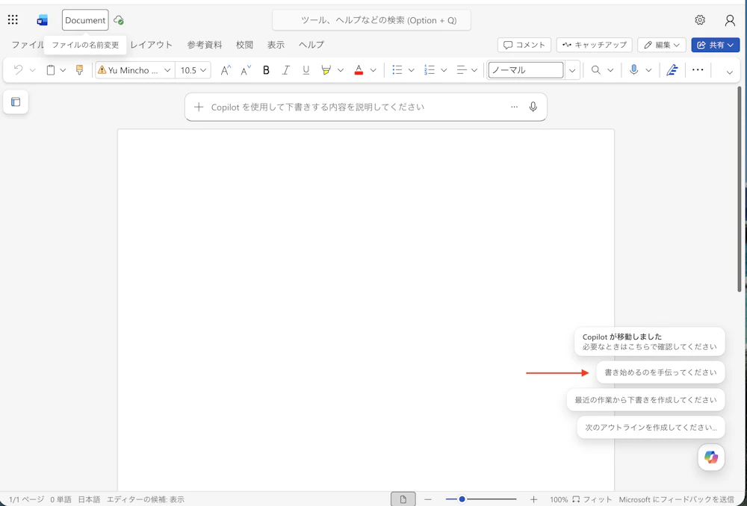Click the cloud save status icon
The width and height of the screenshot is (747, 506).
tap(119, 20)
